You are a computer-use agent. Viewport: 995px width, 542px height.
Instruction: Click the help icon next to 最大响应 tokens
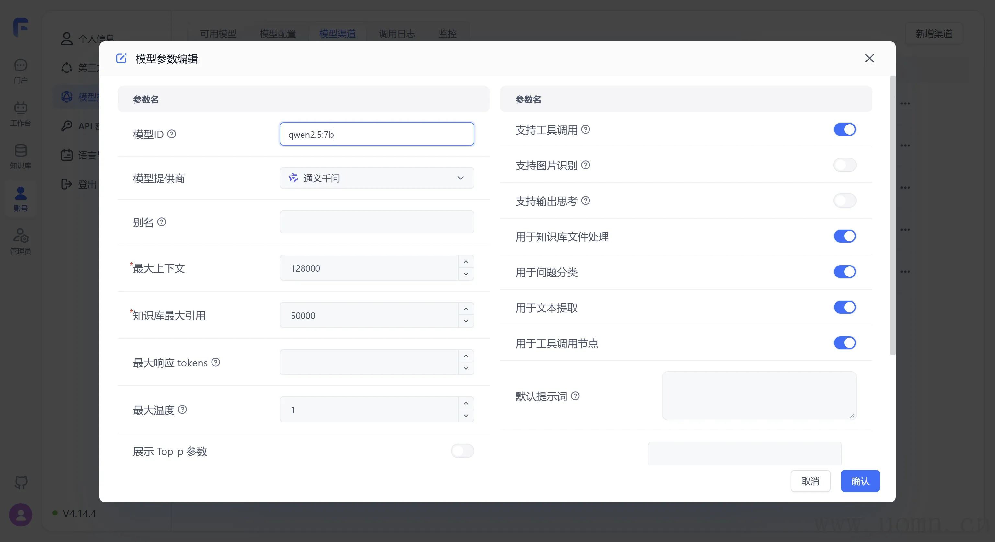point(216,362)
